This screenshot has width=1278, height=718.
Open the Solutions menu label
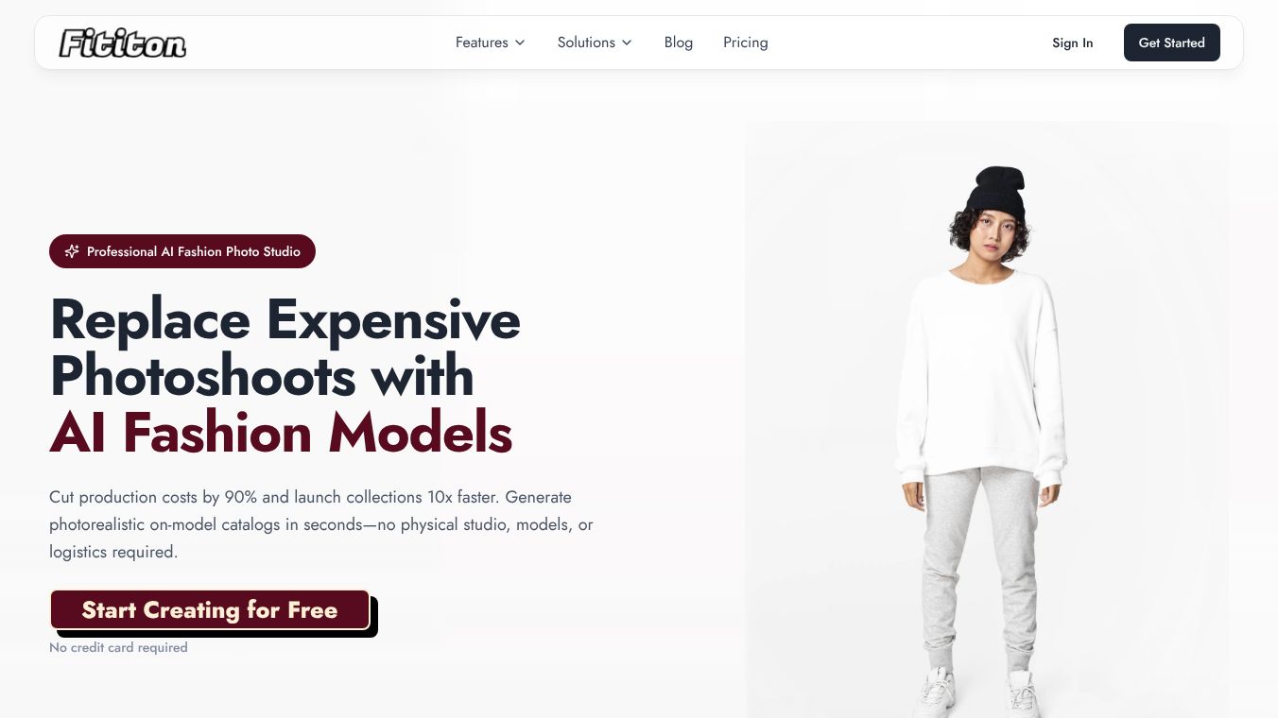pos(586,43)
